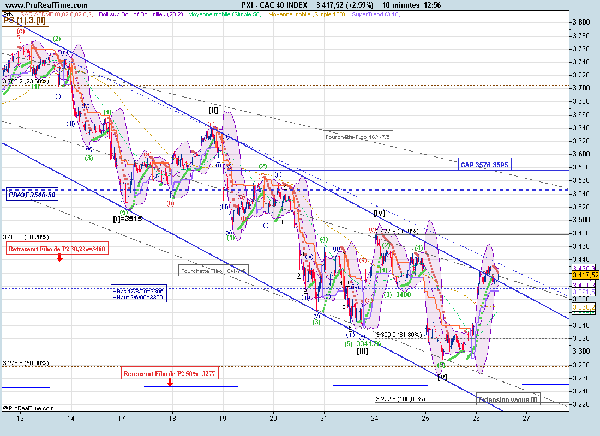Click the 10 minutes timeframe label
This screenshot has width=600, height=436.
[x=401, y=5]
